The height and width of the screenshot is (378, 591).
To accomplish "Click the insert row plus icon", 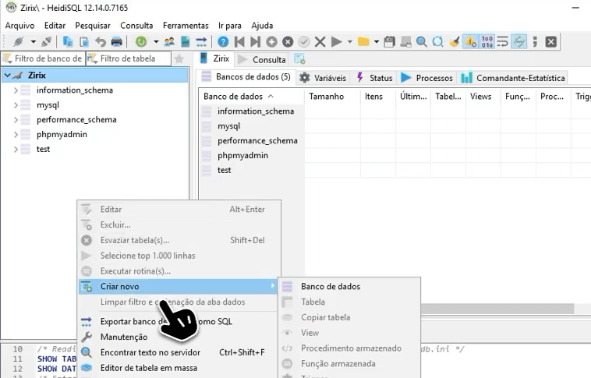I will 271,41.
